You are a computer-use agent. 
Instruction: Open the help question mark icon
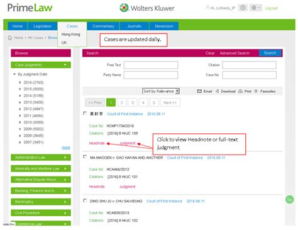243,8
